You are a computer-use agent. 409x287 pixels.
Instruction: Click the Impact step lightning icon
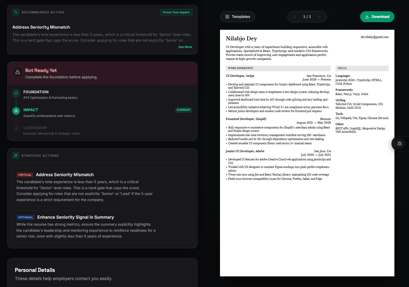pos(16,111)
